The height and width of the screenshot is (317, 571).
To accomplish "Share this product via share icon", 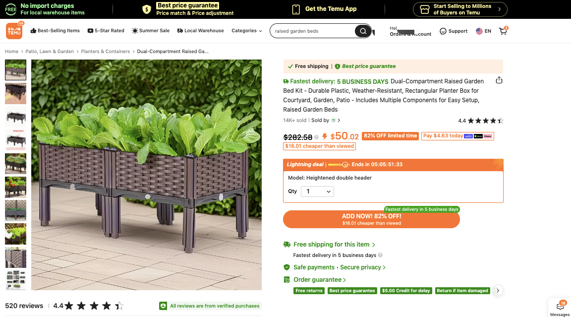I will 499,80.
